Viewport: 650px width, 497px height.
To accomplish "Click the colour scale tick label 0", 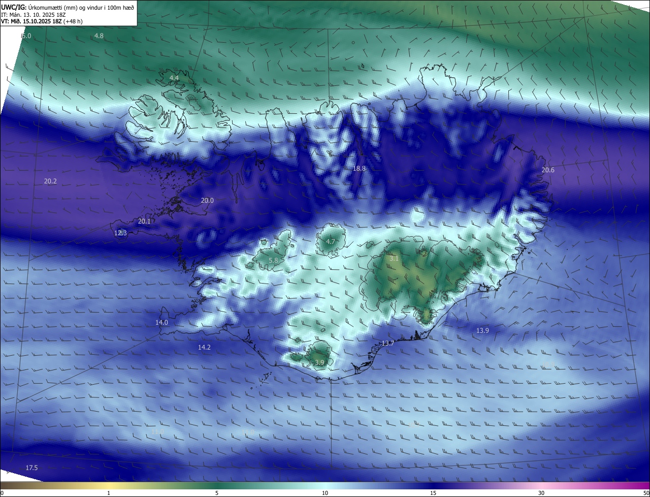I will coord(2,493).
